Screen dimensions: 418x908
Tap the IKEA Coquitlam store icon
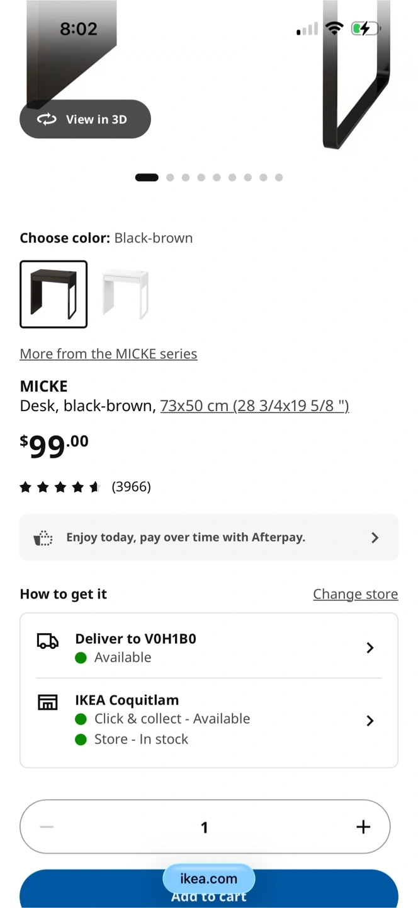click(x=48, y=702)
